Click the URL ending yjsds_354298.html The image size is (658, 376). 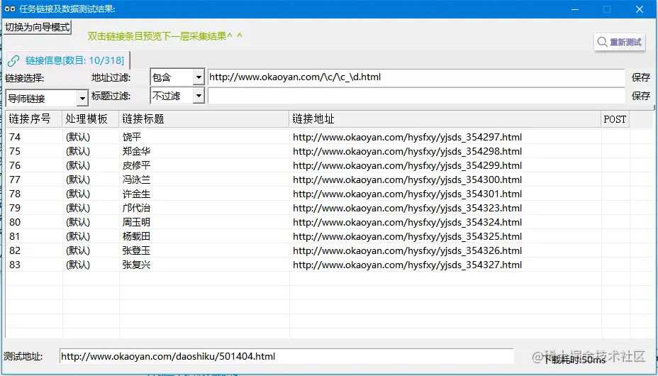408,152
